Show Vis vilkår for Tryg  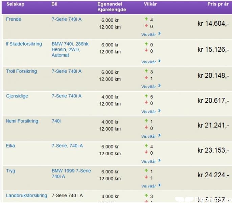tap(151, 186)
